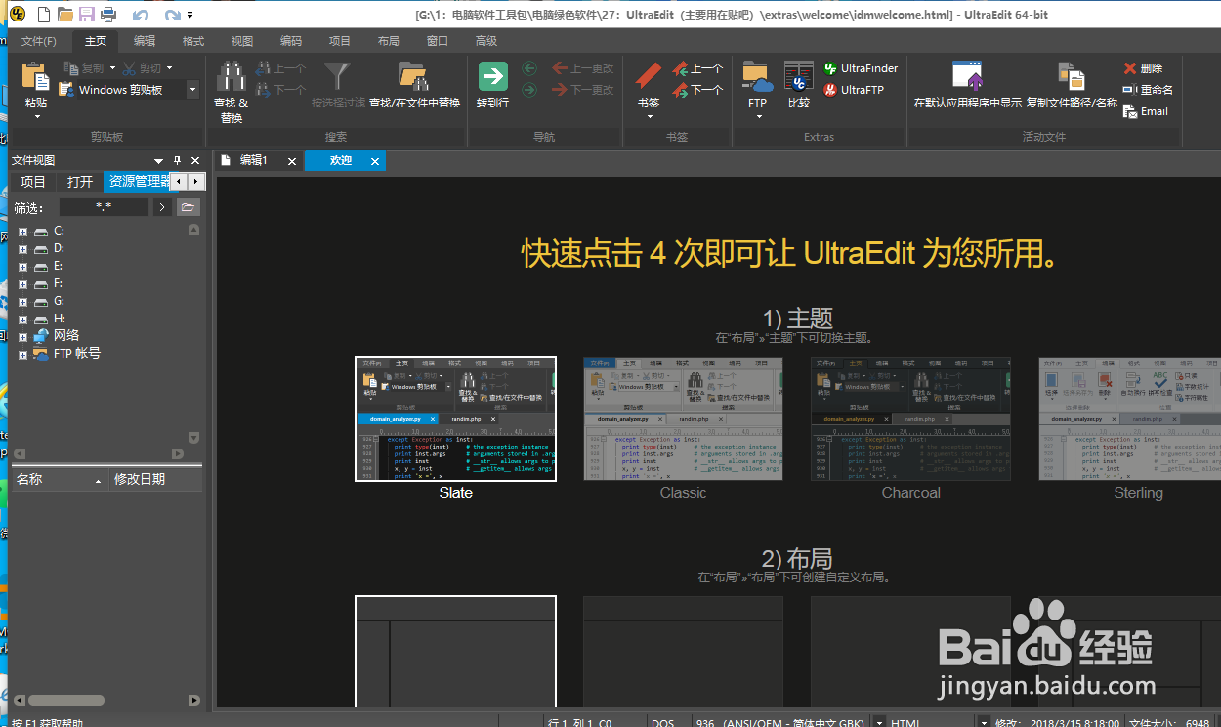Click the browse folder icon beside filter field

[189, 207]
